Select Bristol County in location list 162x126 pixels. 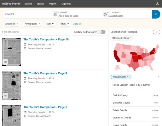pyautogui.click(x=136, y=110)
